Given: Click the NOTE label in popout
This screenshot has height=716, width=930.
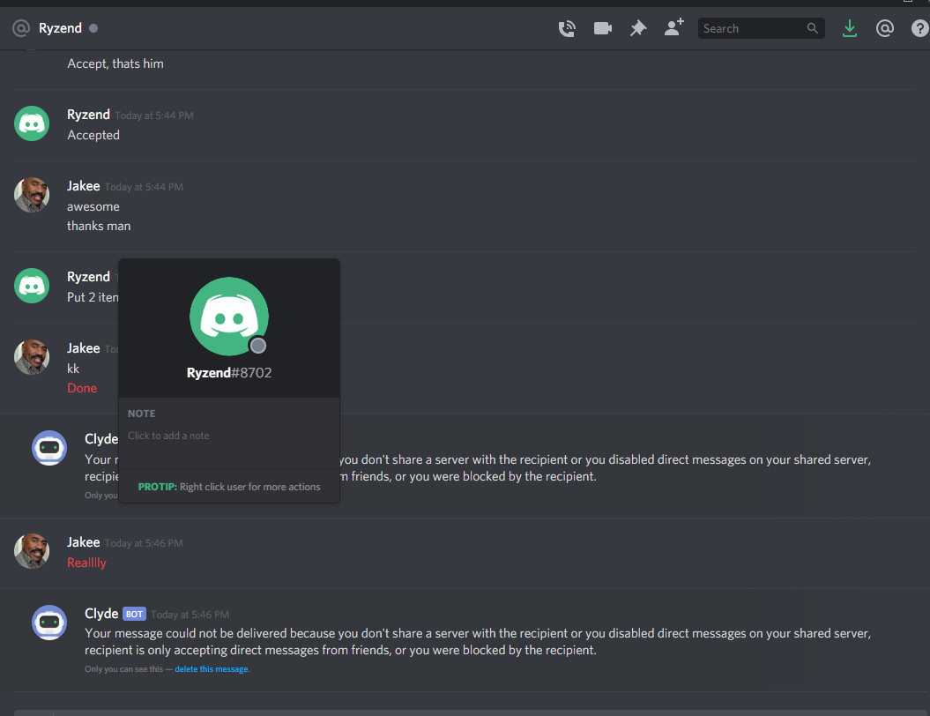Looking at the screenshot, I should (141, 414).
